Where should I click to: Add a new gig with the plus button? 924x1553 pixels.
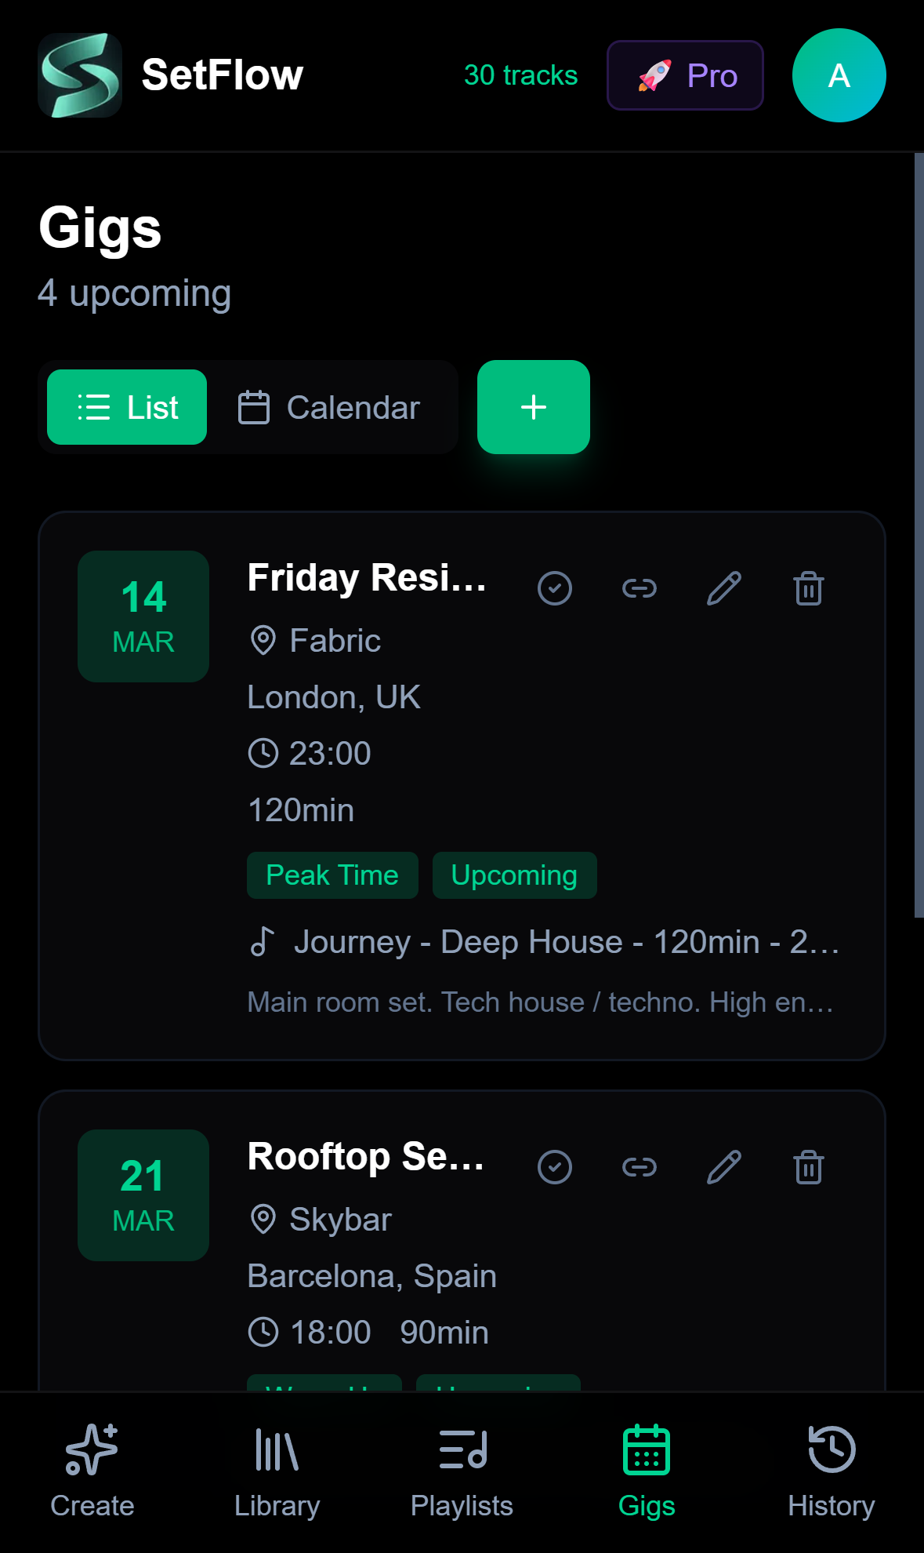point(533,407)
